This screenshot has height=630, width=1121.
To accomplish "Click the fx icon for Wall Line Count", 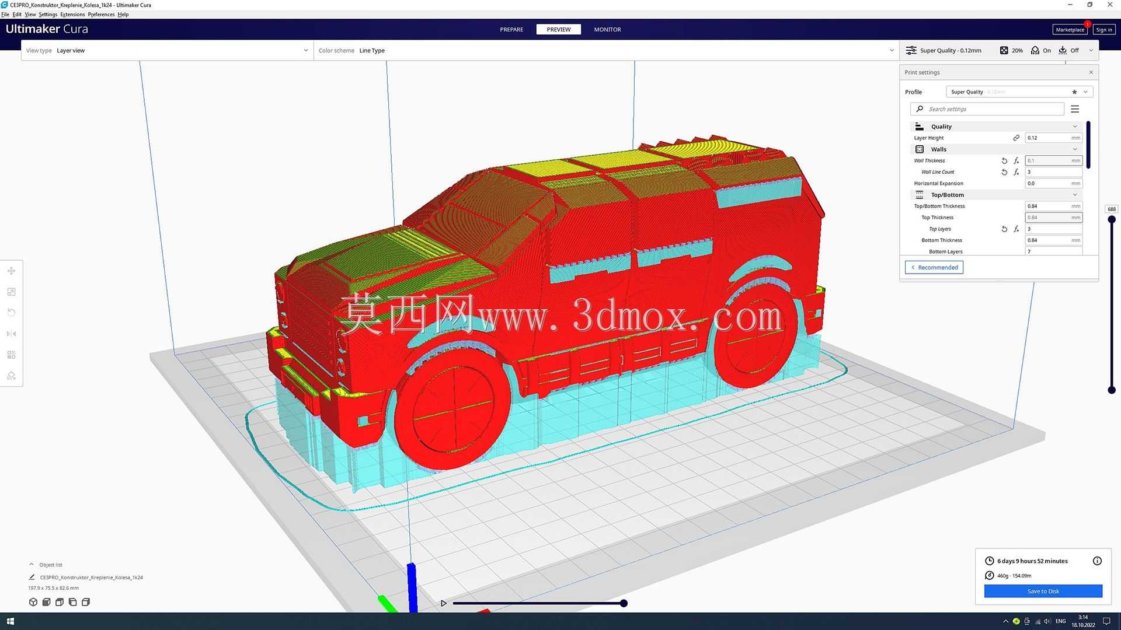I will (x=1016, y=172).
